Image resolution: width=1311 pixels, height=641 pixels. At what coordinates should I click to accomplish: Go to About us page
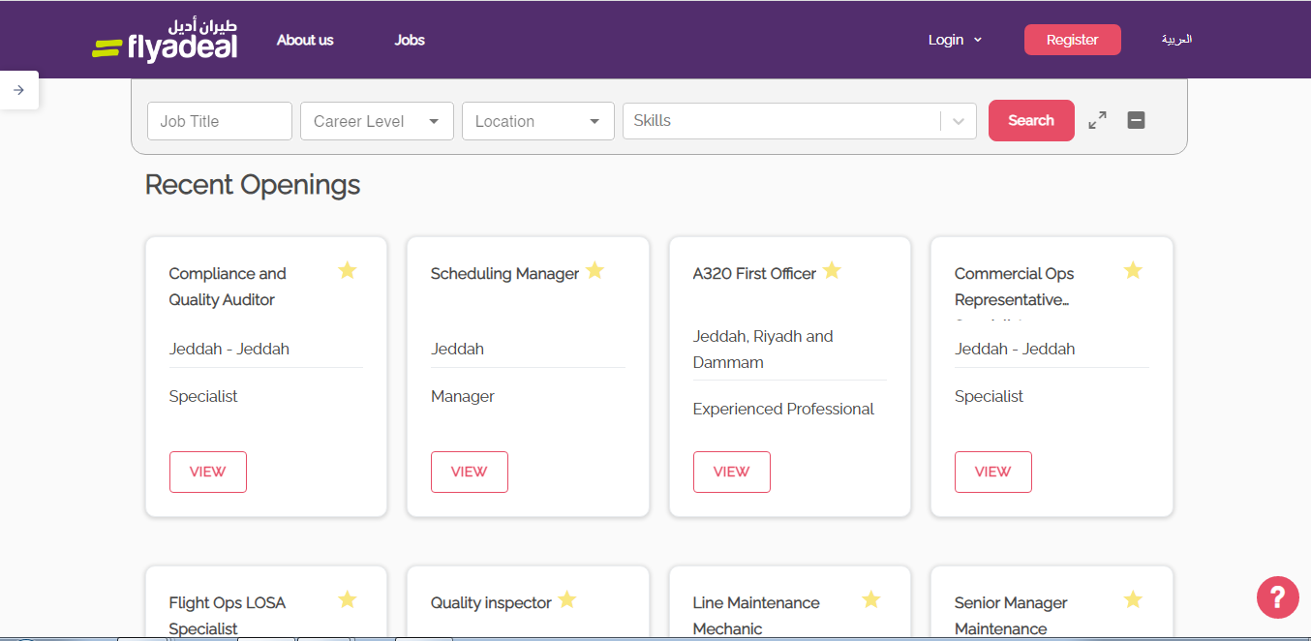305,40
